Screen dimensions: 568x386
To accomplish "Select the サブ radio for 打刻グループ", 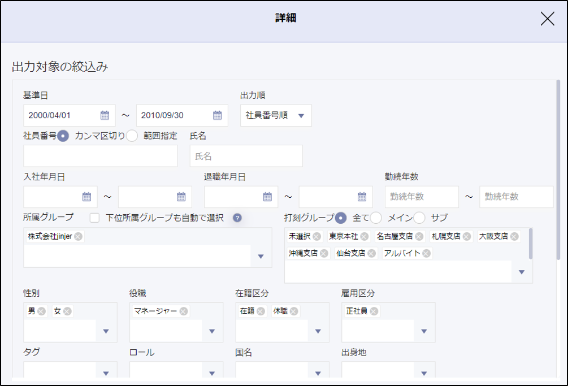I will click(419, 218).
